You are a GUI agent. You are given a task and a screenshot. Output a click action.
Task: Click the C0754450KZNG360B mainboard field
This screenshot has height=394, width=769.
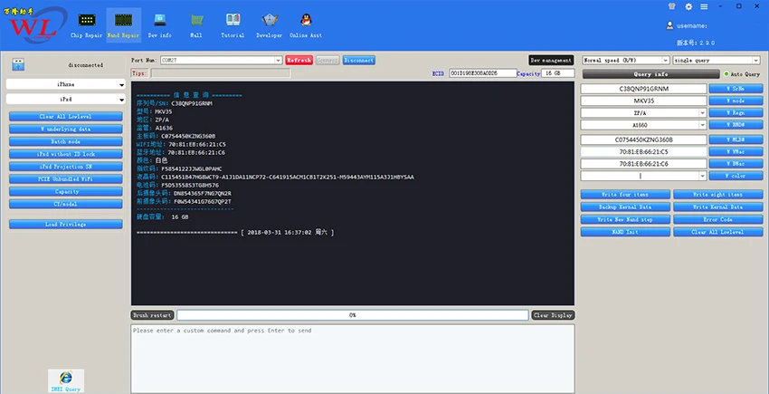click(x=643, y=139)
